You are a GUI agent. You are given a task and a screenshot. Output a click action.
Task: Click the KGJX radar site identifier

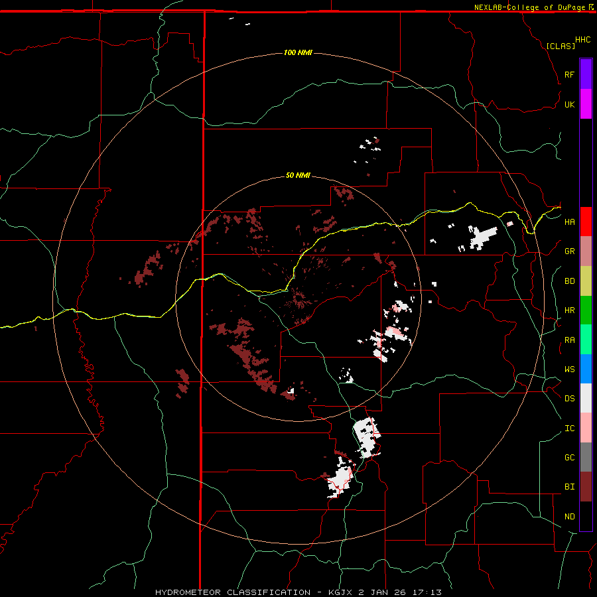340,592
